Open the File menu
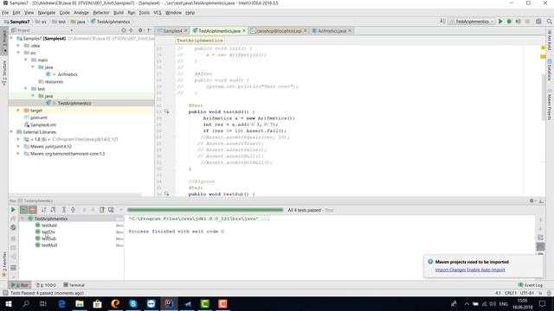Screen dimensions: 554x311 [x=5, y=12]
